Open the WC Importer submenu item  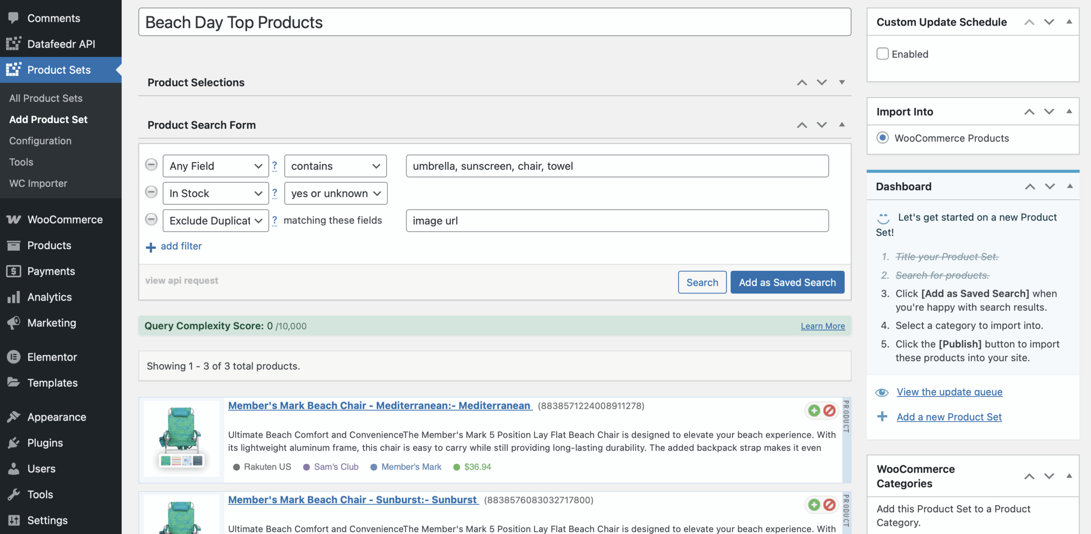coord(38,183)
